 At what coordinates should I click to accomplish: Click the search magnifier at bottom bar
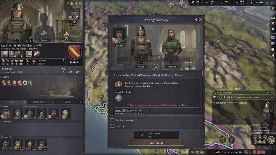pos(193,152)
